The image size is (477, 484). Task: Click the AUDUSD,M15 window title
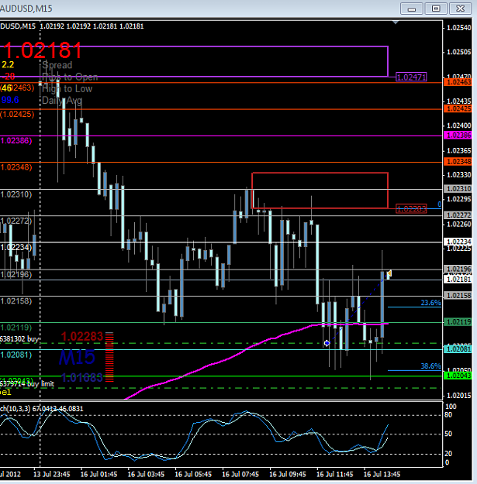click(x=26, y=9)
